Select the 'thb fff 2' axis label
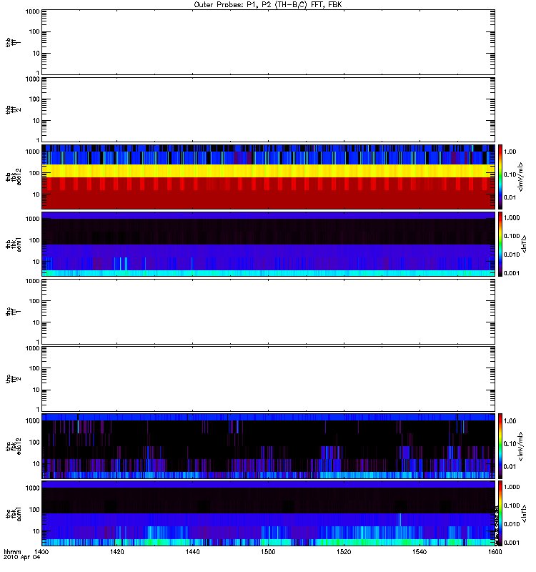The image size is (536, 572). (x=13, y=110)
